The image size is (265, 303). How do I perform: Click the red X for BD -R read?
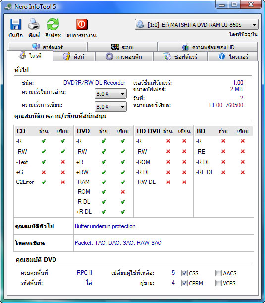pyautogui.click(x=223, y=141)
